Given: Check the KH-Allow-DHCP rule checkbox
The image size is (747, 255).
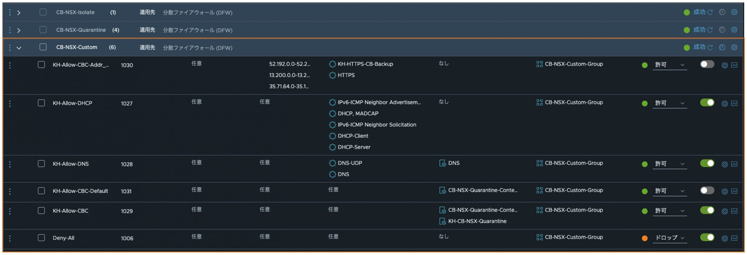Looking at the screenshot, I should (x=41, y=103).
